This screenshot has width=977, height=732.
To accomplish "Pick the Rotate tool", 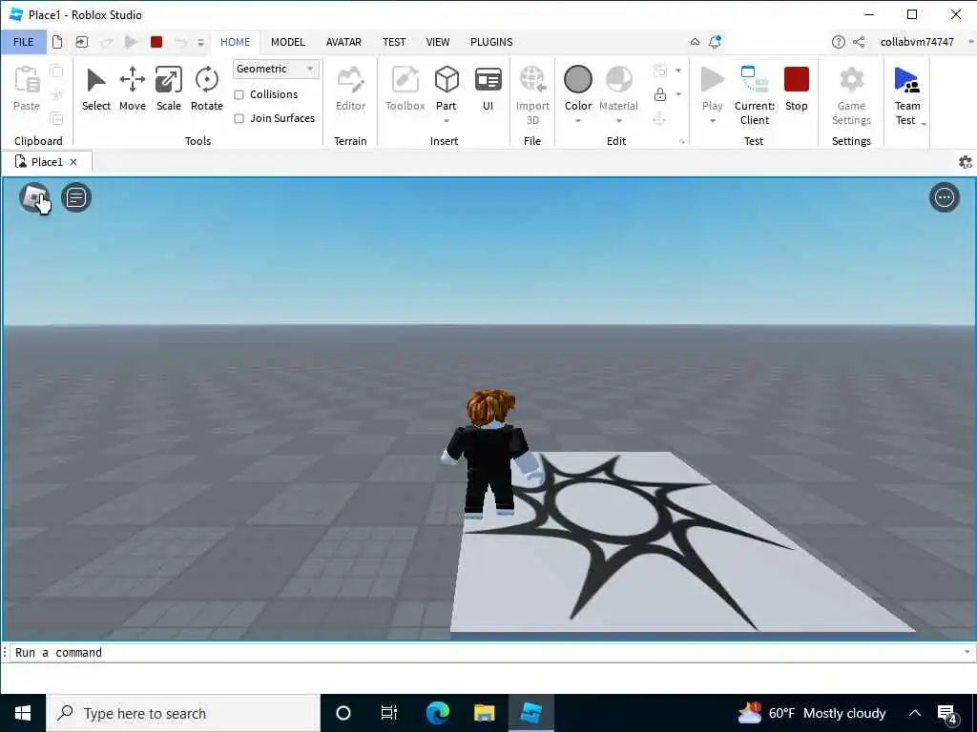I will pyautogui.click(x=206, y=90).
